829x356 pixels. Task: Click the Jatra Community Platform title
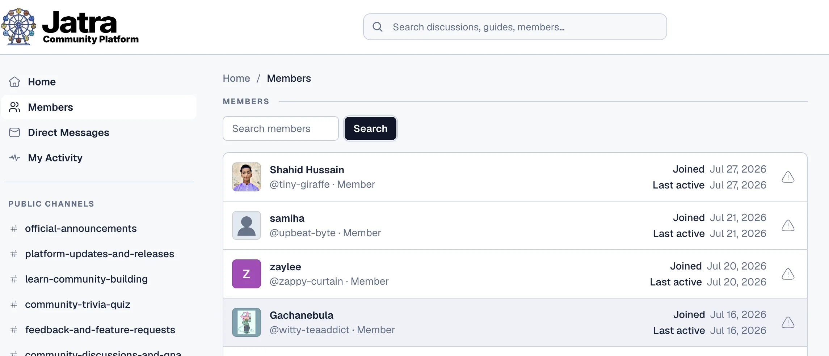coord(91,27)
